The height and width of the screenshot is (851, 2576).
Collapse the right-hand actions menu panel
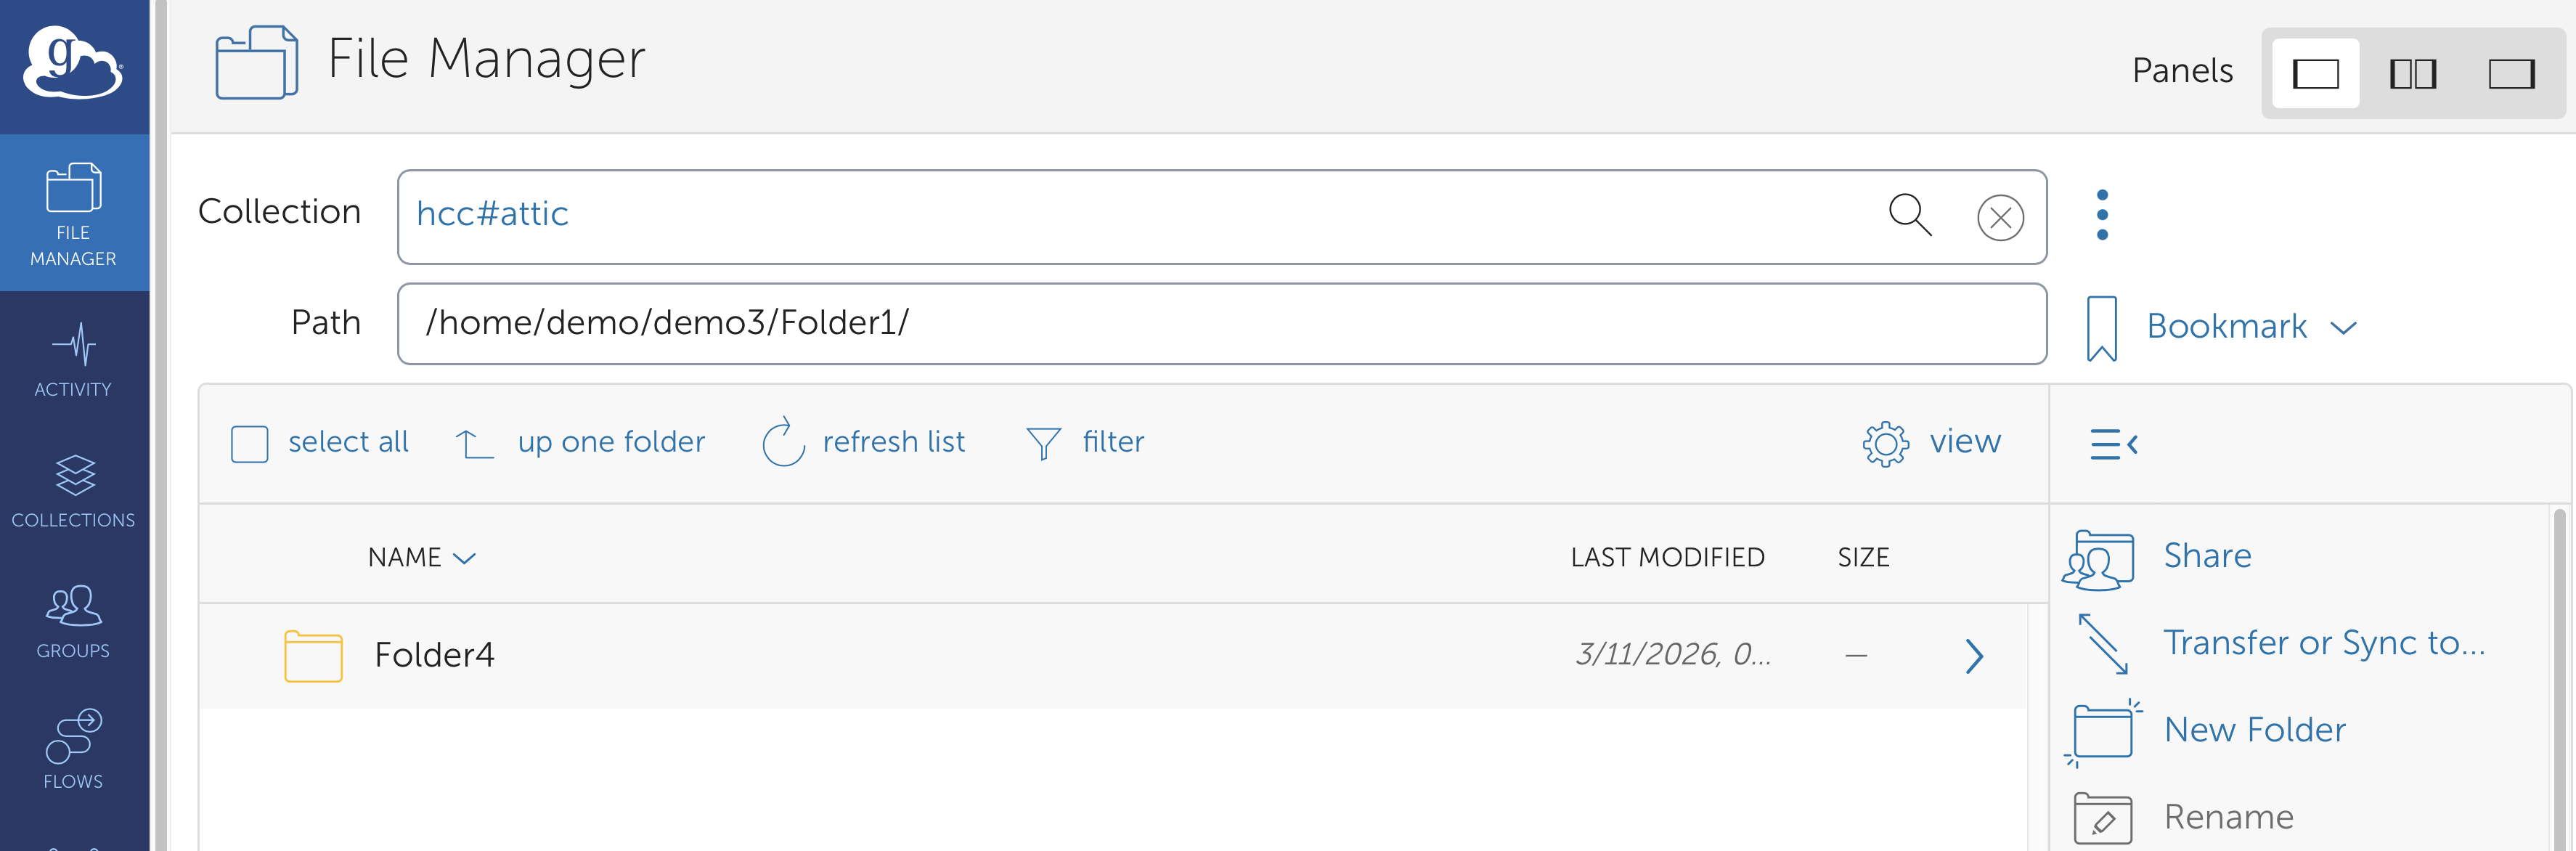pos(2114,444)
